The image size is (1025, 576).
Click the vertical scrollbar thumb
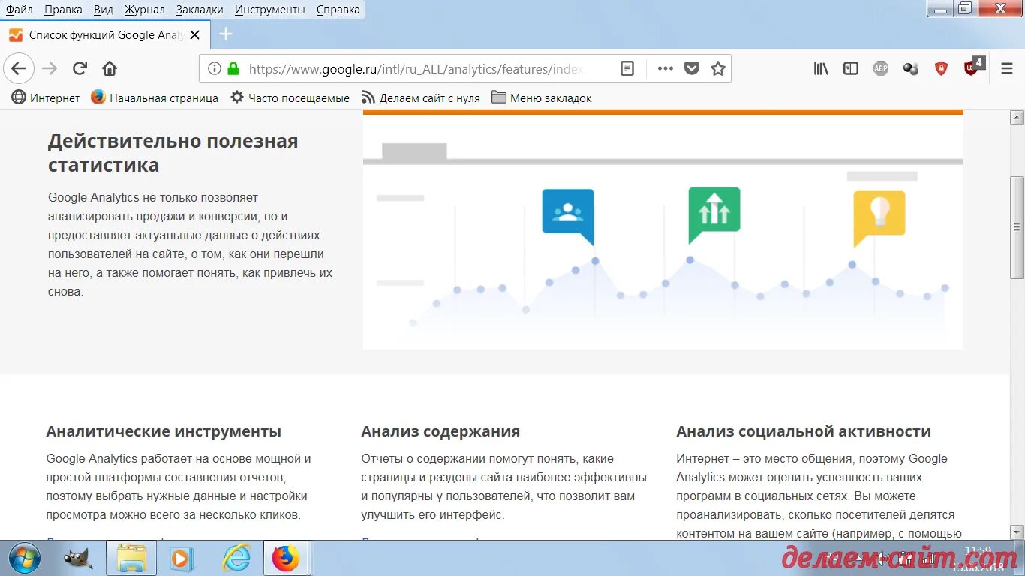coord(1017,227)
